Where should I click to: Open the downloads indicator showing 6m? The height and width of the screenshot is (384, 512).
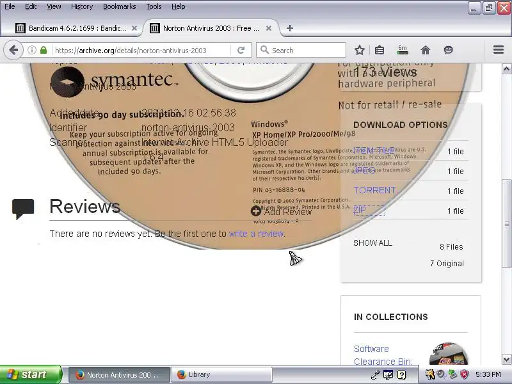(403, 50)
